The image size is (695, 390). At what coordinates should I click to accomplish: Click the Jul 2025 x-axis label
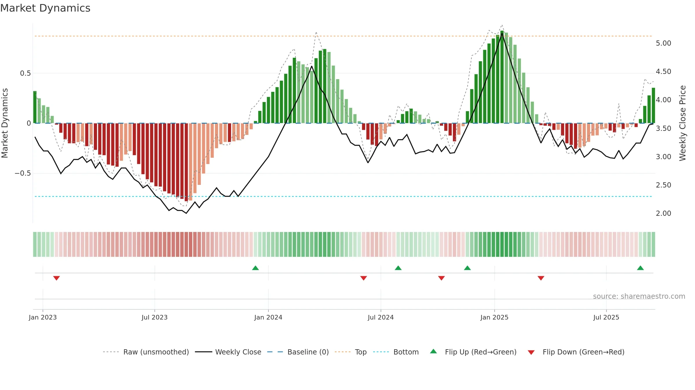tap(606, 317)
